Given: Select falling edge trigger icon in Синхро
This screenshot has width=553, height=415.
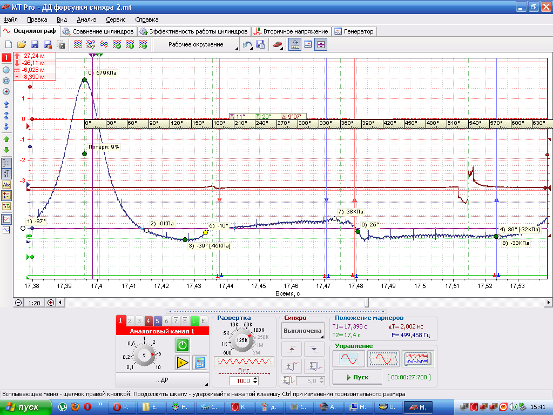Looking at the screenshot, I should tap(314, 349).
